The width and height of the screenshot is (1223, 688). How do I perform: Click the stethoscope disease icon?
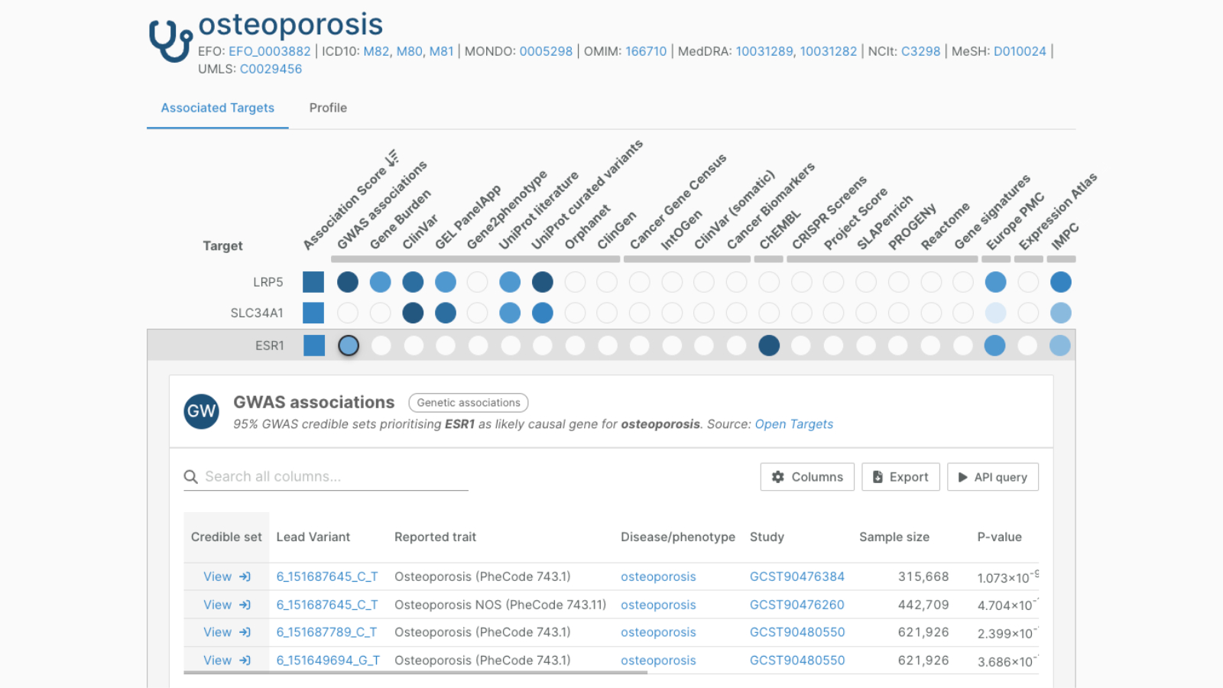pyautogui.click(x=170, y=40)
